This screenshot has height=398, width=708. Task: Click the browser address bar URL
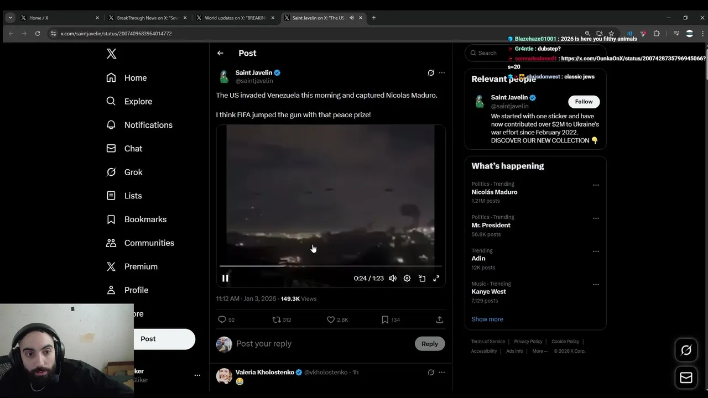[116, 34]
